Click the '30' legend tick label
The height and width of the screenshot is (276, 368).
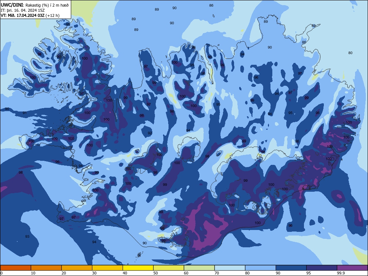tap(94, 273)
